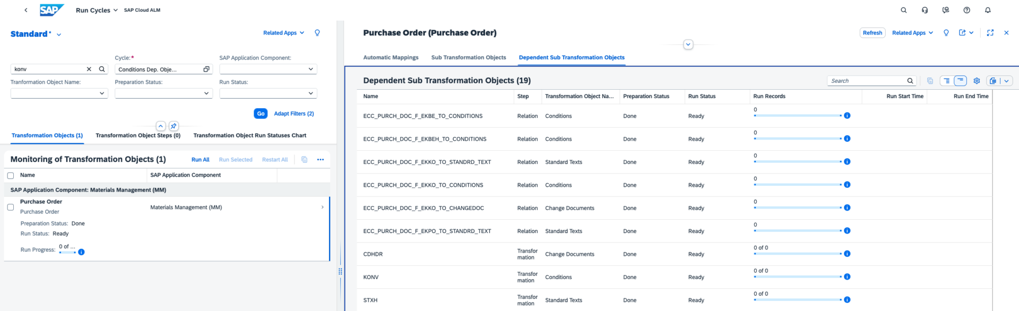Viewport: 1019px width, 311px height.
Task: Tick the Purchase Order row checkbox
Action: coord(11,207)
